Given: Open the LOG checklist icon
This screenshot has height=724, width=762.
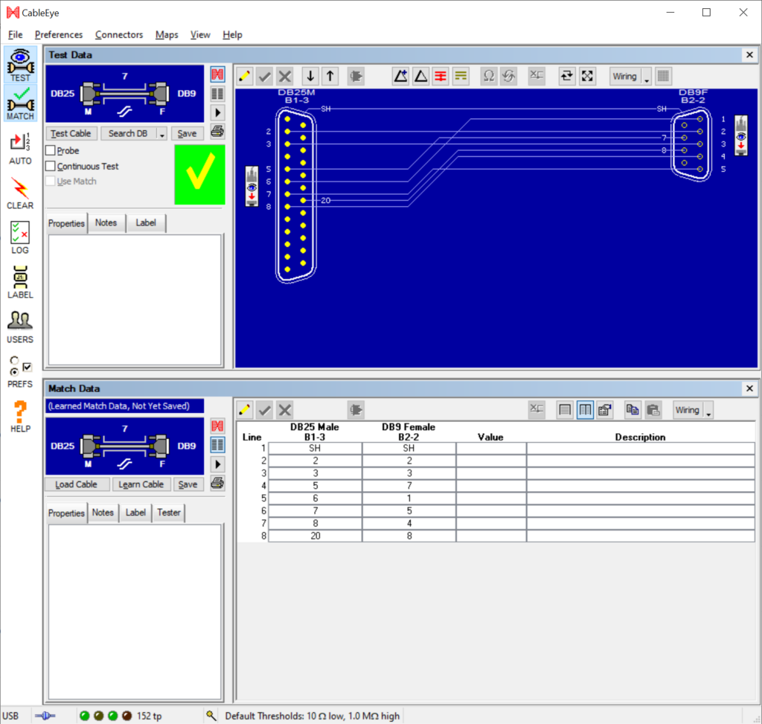Looking at the screenshot, I should [20, 237].
